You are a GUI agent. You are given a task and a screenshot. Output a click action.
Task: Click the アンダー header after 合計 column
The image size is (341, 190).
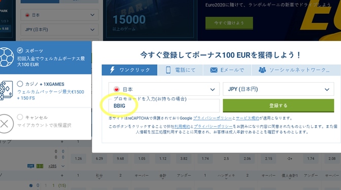(184, 175)
